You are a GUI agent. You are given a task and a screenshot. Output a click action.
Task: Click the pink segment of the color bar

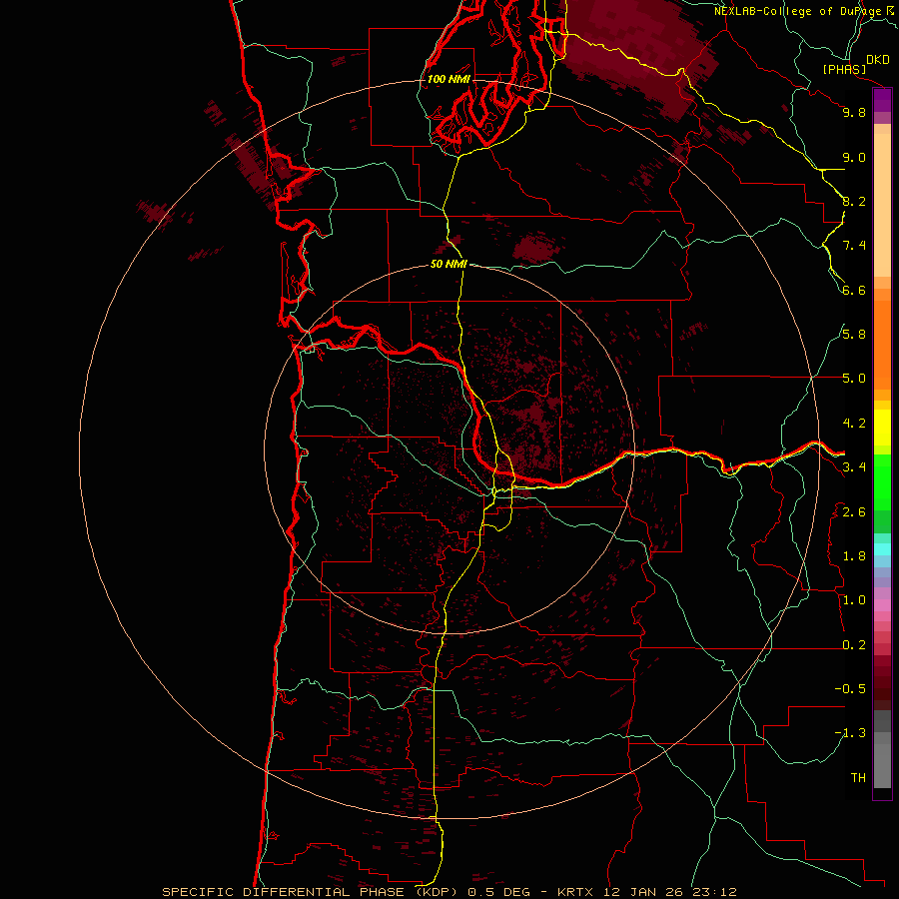point(882,605)
